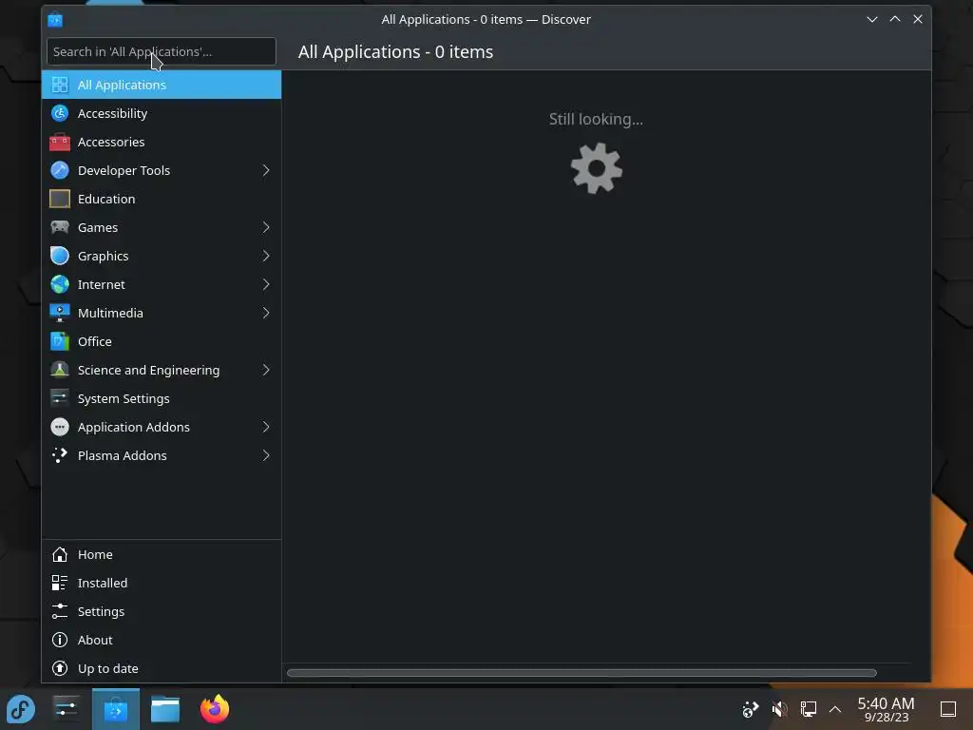973x730 pixels.
Task: Focus the Search in All Applications field
Action: click(162, 51)
